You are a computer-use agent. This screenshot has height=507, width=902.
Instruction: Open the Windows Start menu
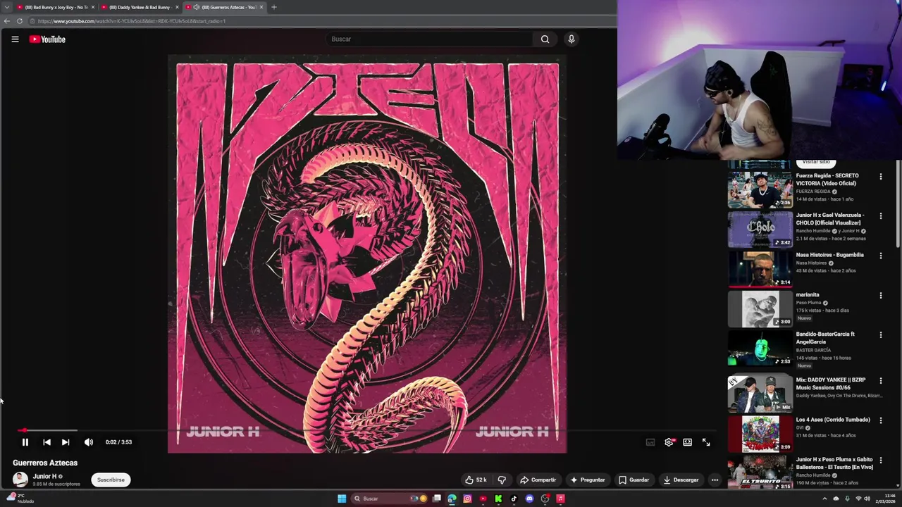tap(342, 499)
